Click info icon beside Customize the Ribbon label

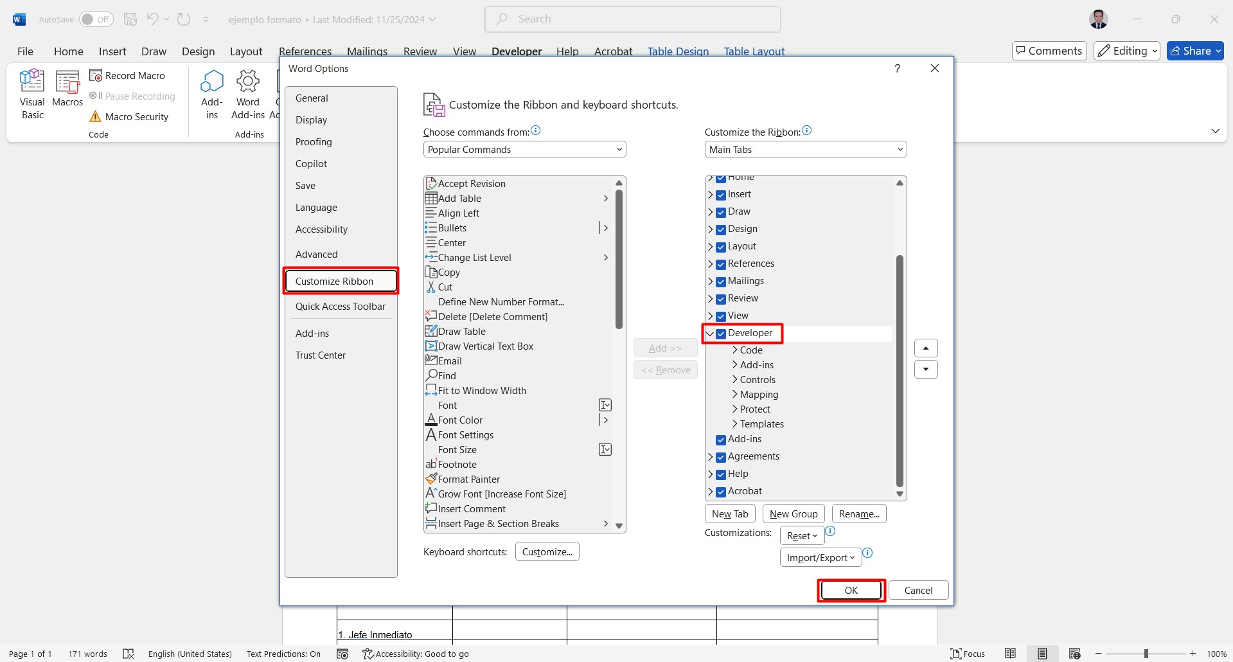(807, 130)
